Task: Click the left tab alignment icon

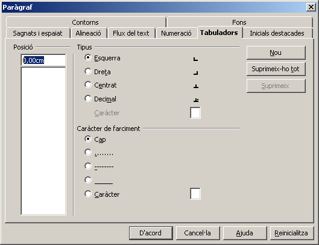Action: coord(195,59)
